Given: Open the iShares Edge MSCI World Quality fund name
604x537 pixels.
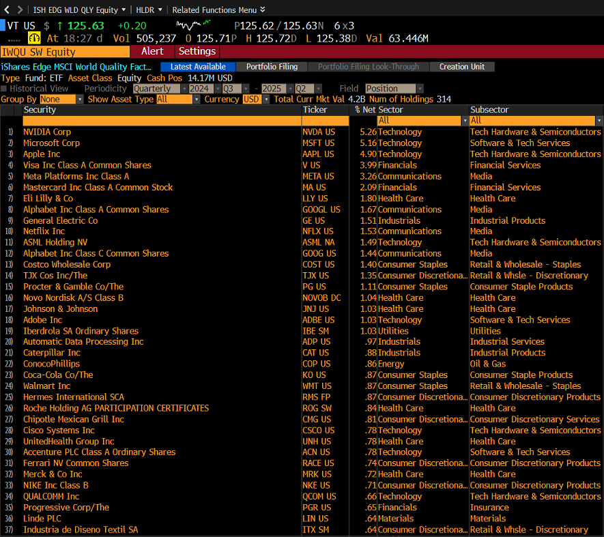Looking at the screenshot, I should [x=76, y=67].
